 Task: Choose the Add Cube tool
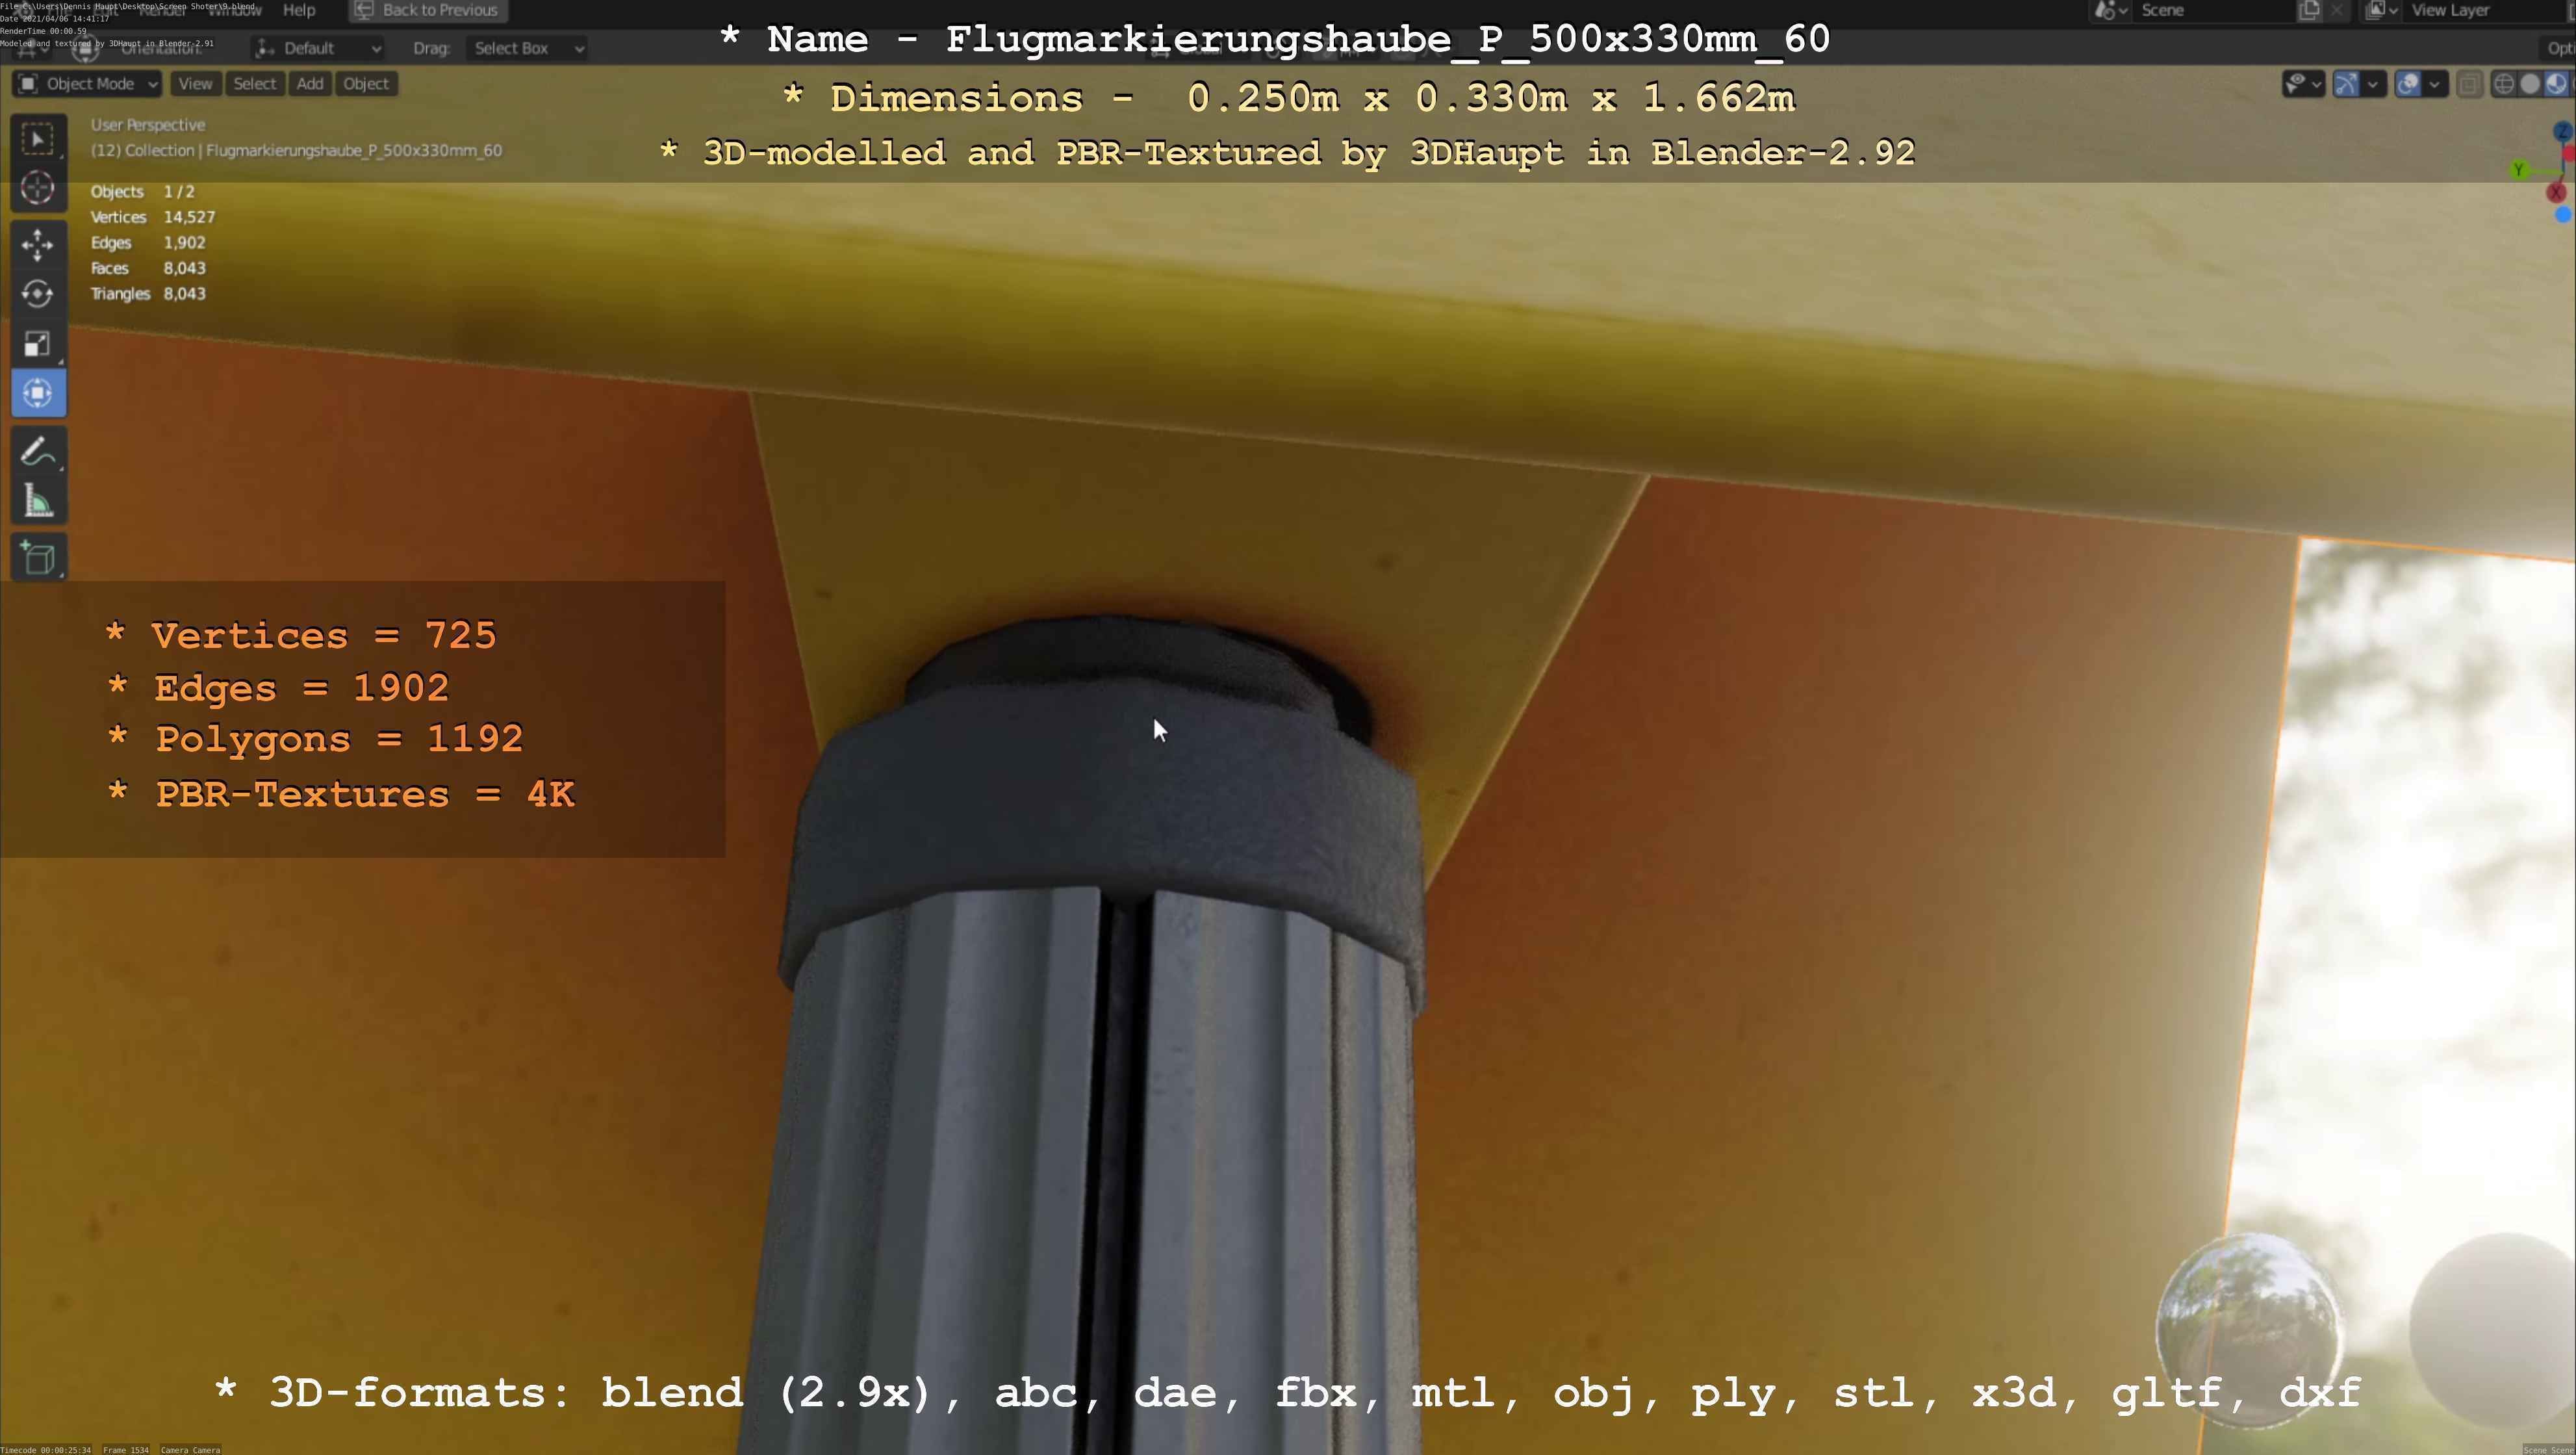tap(37, 558)
